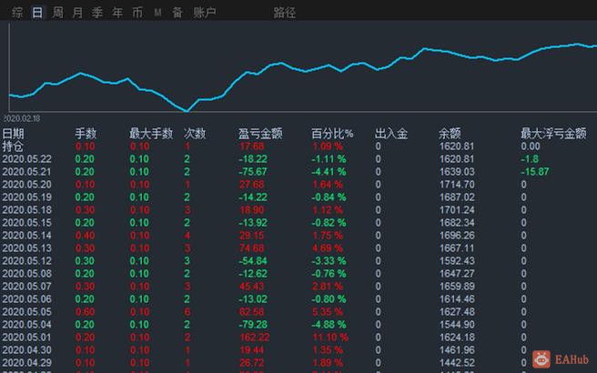This screenshot has height=373, width=597.
Task: Select the 2020.05.07 date row
Action: click(26, 287)
